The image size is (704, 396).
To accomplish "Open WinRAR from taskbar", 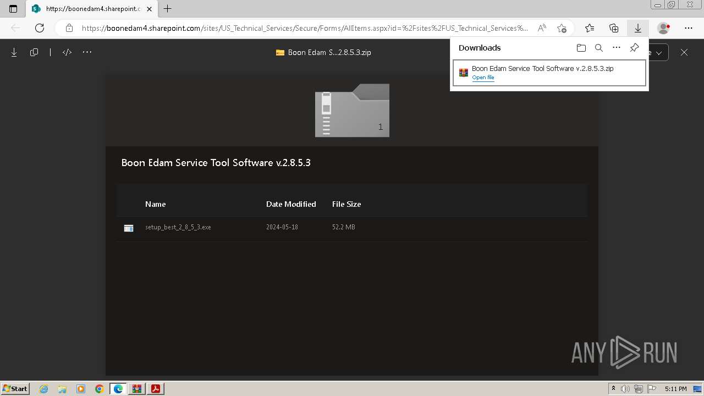I will (x=137, y=389).
